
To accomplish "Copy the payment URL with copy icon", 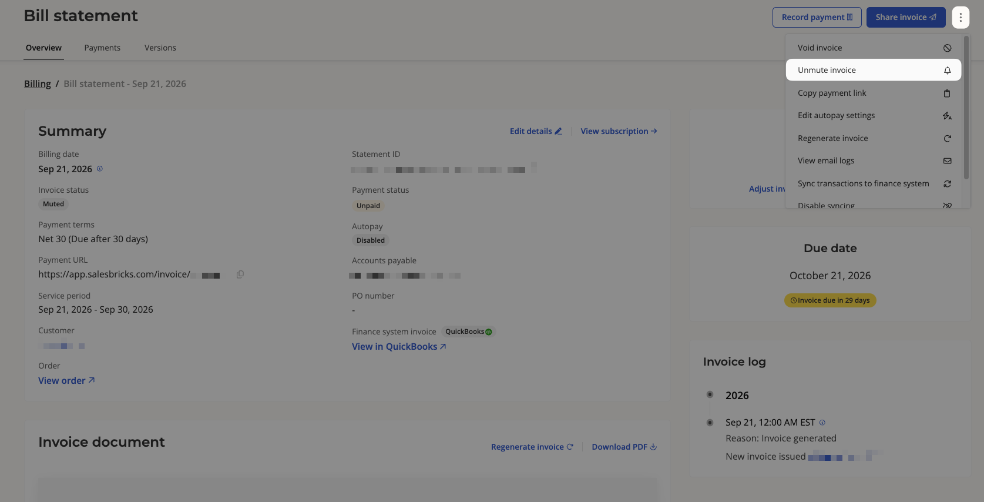I will click(240, 275).
